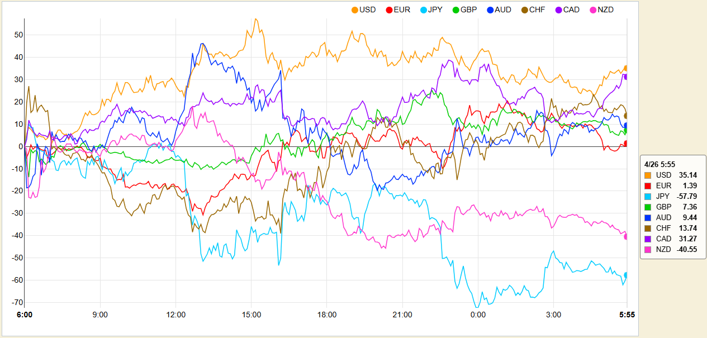Viewport: 707px width, 338px height.
Task: Hide the EUR line via top legend
Action: click(x=397, y=9)
